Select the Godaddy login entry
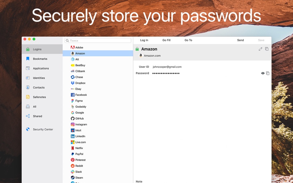This screenshot has width=293, height=183. coord(98,107)
